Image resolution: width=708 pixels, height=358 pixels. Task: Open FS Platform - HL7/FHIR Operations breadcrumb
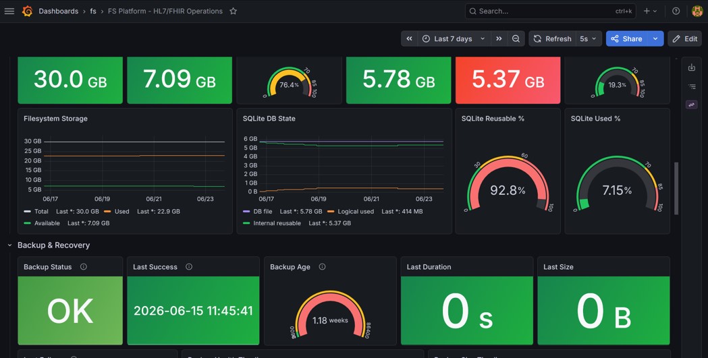pyautogui.click(x=165, y=11)
